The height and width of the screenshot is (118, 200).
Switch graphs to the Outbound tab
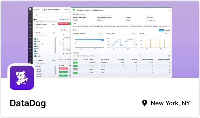167,30
